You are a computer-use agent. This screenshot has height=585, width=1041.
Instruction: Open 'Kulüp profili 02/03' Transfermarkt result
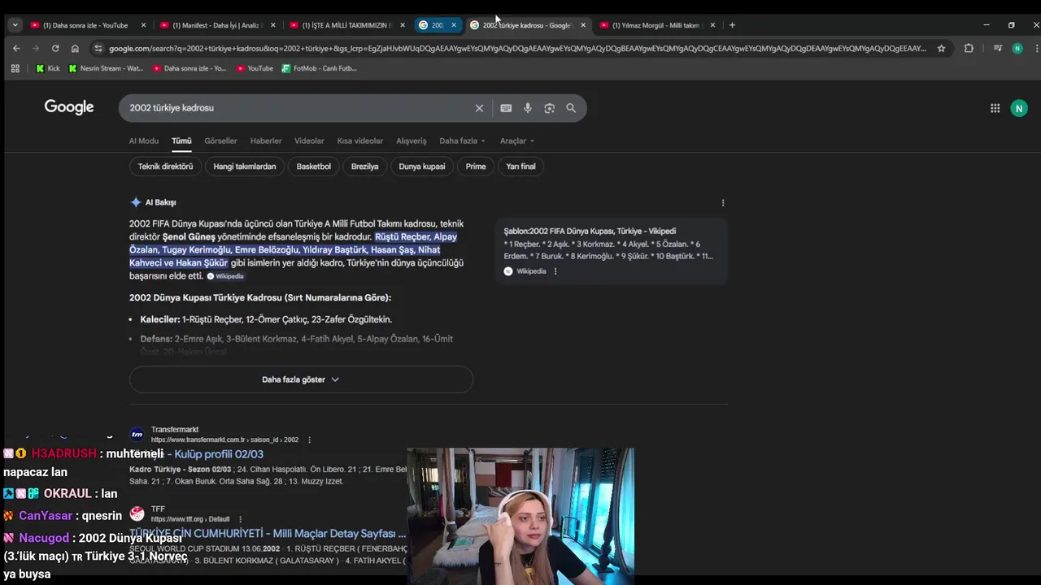[219, 454]
